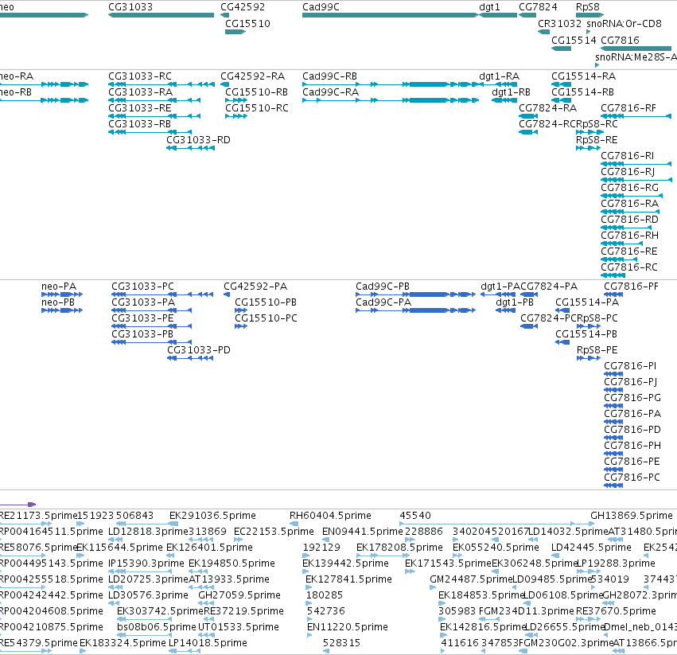Select the RH60404.5prime EST label

[330, 516]
